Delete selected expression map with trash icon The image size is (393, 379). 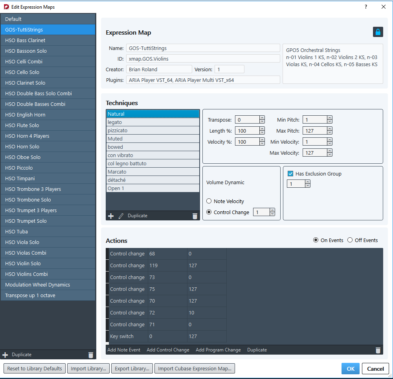[x=91, y=355]
